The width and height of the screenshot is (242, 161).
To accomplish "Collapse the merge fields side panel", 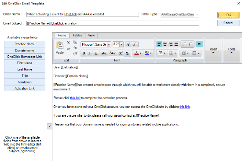I will [50, 126].
